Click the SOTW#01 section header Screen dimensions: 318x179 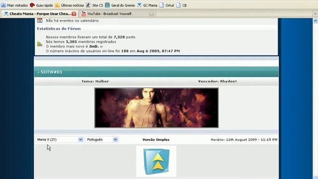pyautogui.click(x=157, y=72)
